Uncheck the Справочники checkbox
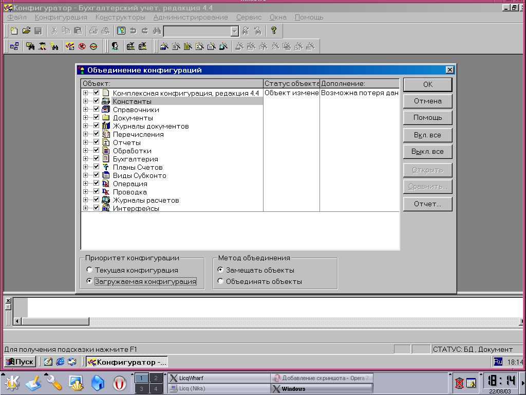Viewport: 526px width, 395px height. pyautogui.click(x=96, y=109)
